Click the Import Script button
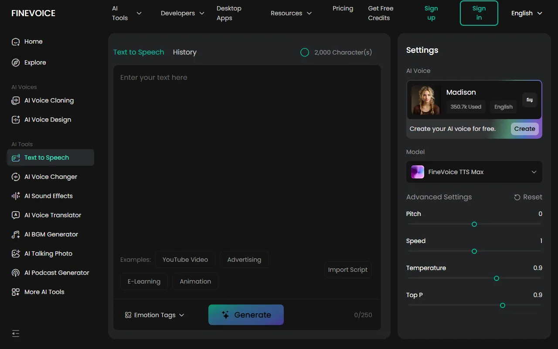The image size is (558, 349). 347,270
